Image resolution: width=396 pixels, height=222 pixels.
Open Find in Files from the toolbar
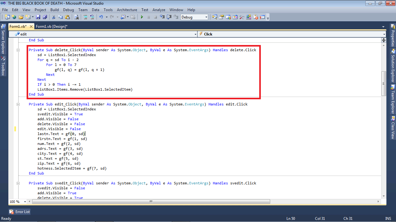pos(76,17)
